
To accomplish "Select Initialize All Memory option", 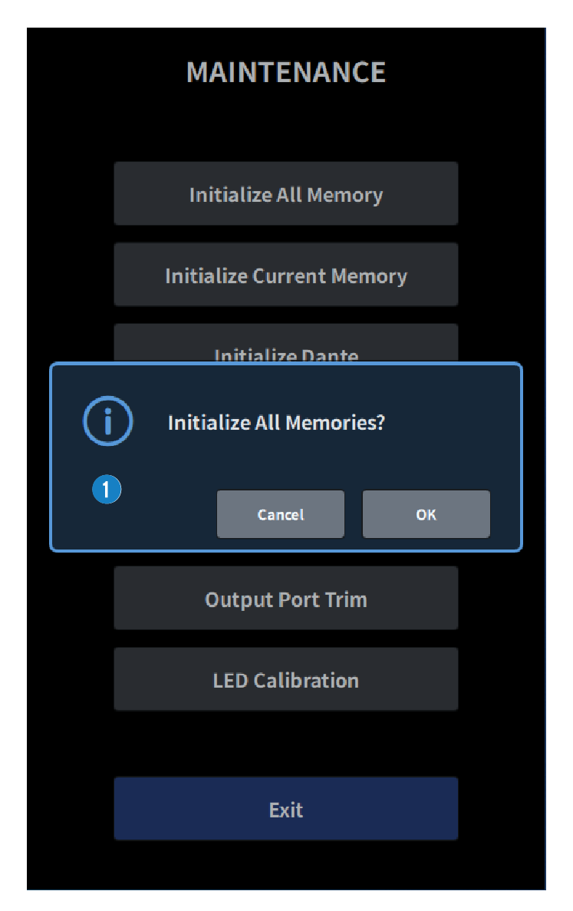I will 285,193.
